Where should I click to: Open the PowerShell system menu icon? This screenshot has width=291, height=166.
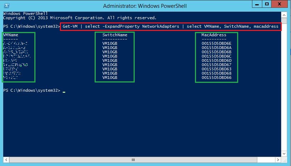(7, 6)
